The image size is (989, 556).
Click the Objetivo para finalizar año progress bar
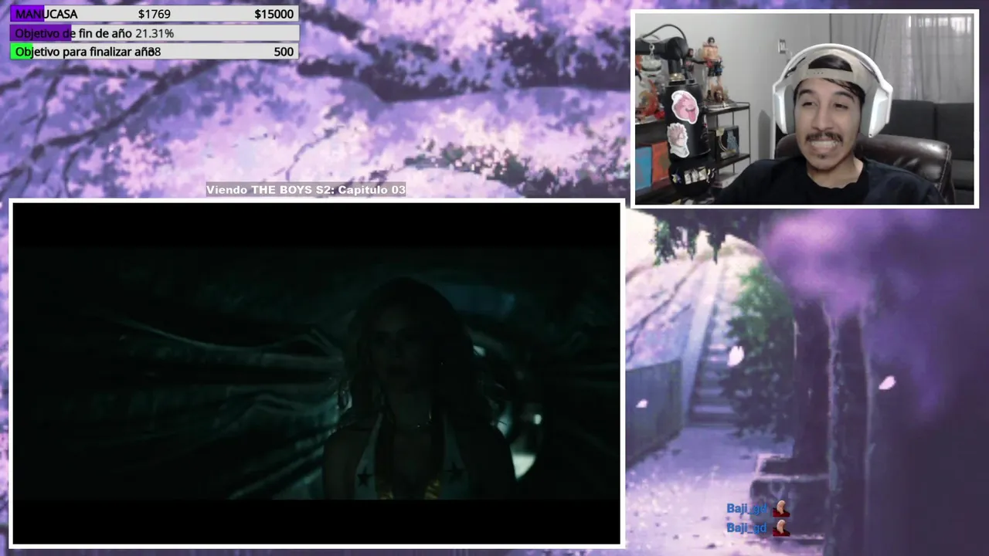pos(155,52)
